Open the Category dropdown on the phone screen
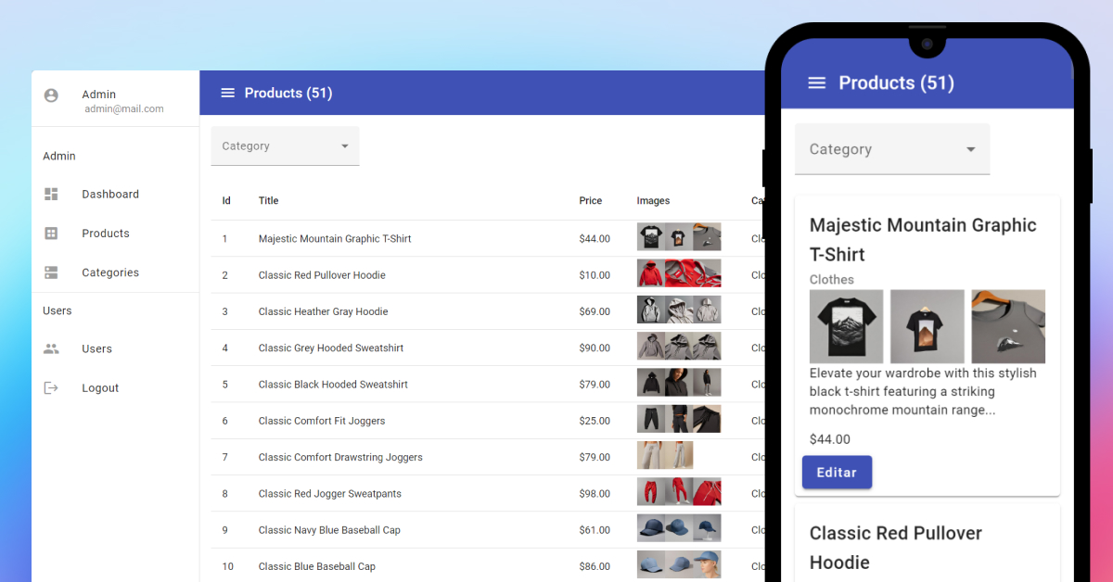Screen dimensions: 1113x582 click(891, 149)
